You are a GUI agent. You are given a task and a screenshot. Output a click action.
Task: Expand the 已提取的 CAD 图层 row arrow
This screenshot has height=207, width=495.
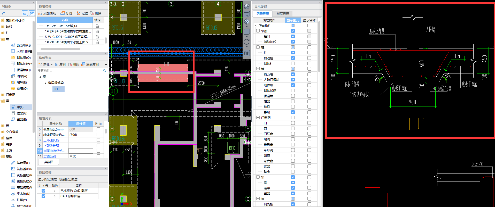[x=55, y=191]
